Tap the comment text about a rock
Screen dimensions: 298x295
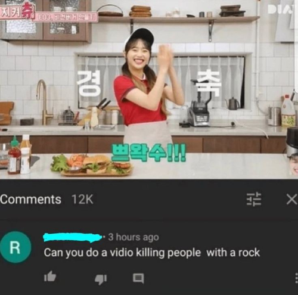152,253
